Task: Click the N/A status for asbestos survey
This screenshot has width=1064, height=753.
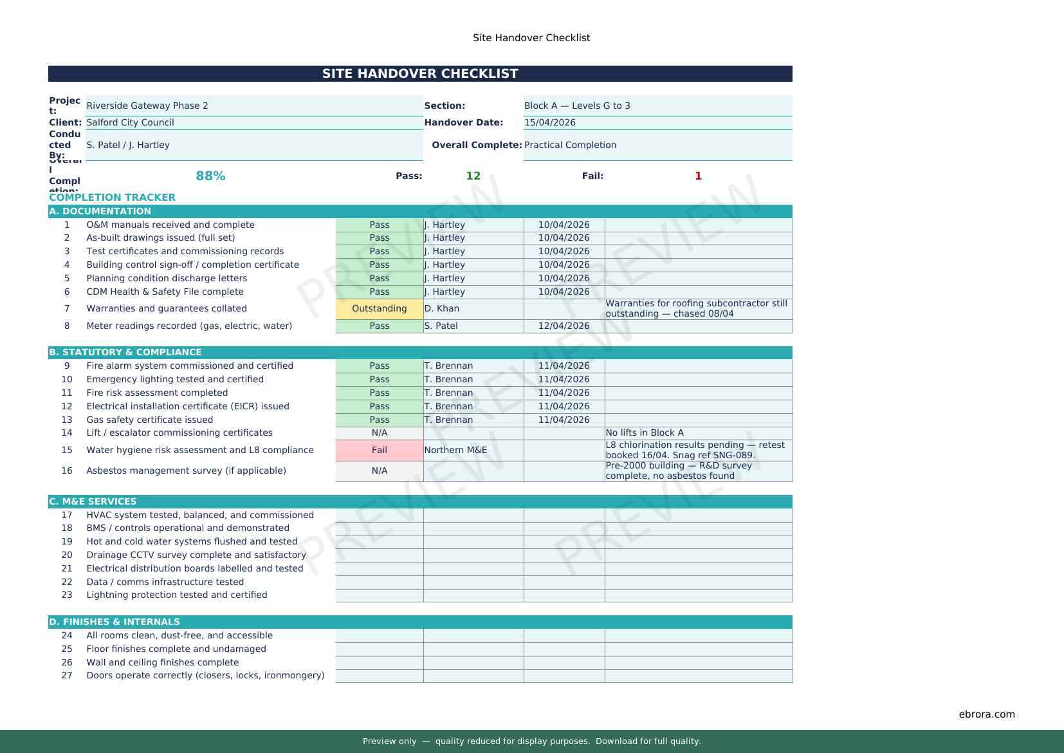Action: click(379, 471)
